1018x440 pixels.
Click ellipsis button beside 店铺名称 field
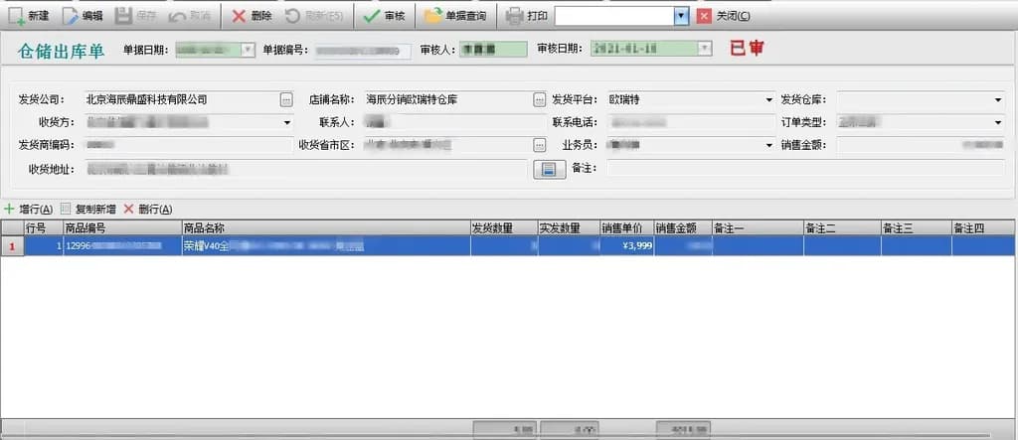pyautogui.click(x=540, y=99)
